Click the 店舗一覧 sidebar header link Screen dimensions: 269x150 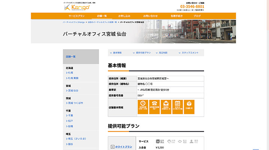click(x=71, y=57)
